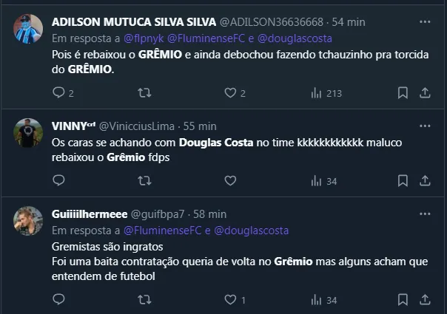Open @douglascosta link in Guiiiilhermeee's reply

(x=252, y=231)
